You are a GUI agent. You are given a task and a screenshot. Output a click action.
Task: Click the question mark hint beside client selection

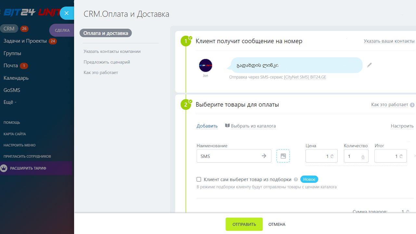[x=296, y=179]
